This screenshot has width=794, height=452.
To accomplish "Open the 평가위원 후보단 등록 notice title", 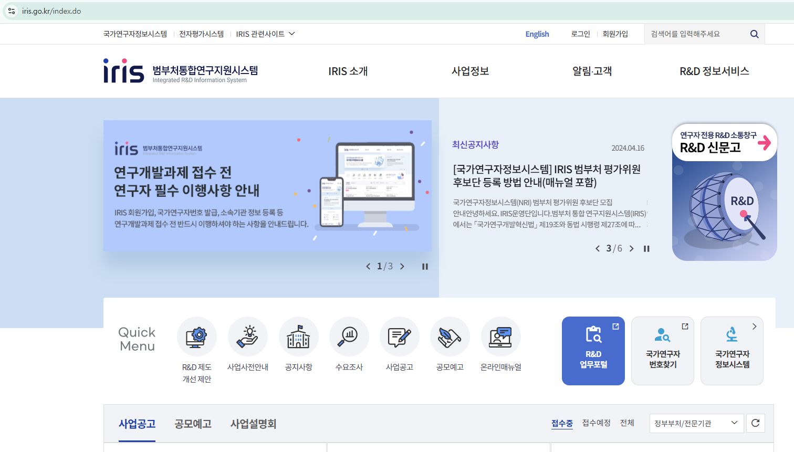I will tap(547, 176).
